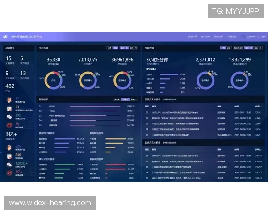Screen dimensions: 268x214
Task: Click the WeChat icon beside 1200万+
Action: pos(10,165)
